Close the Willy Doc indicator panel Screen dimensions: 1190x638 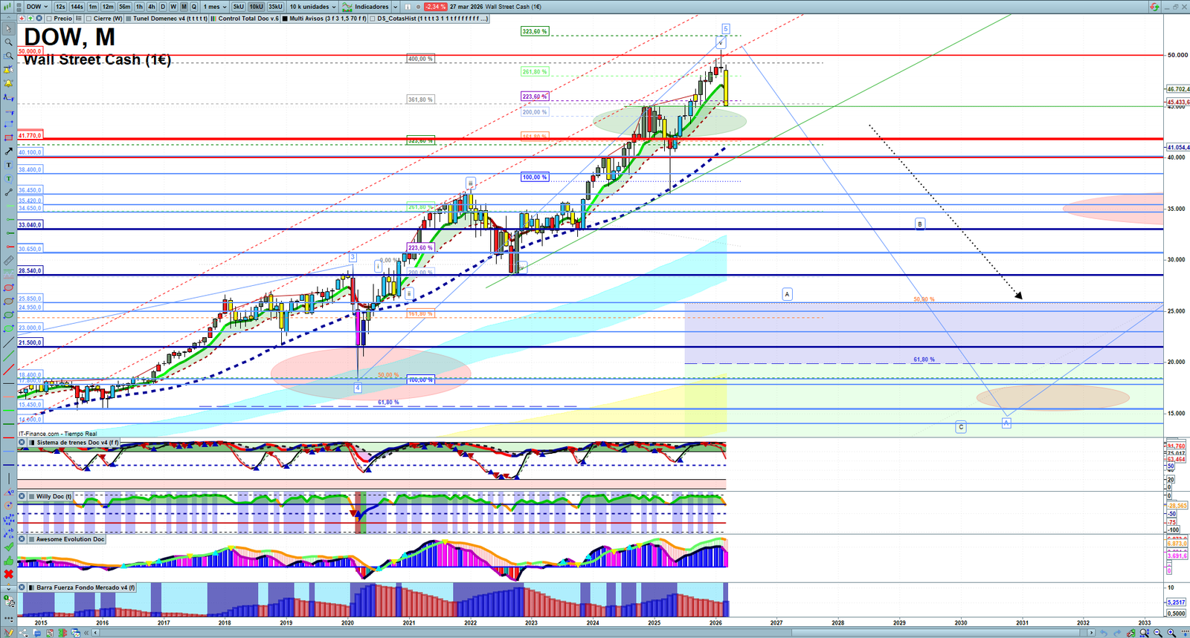pos(22,496)
